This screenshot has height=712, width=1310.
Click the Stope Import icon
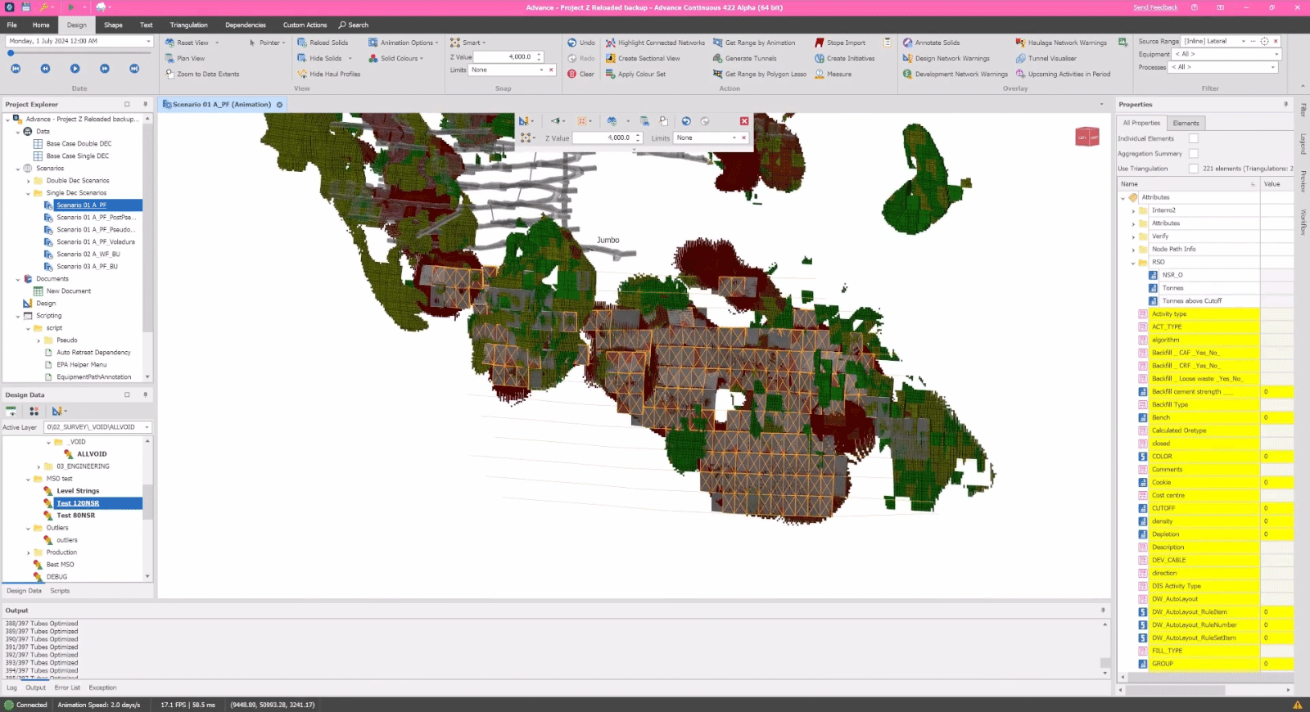[x=820, y=43]
